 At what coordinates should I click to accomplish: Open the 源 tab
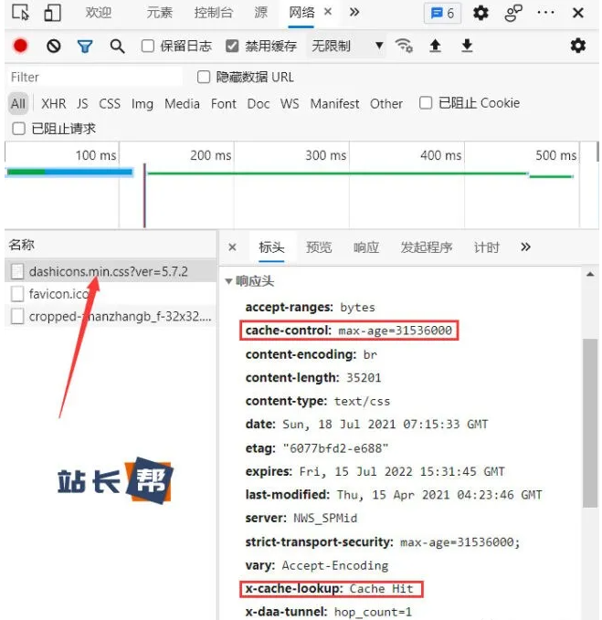260,13
